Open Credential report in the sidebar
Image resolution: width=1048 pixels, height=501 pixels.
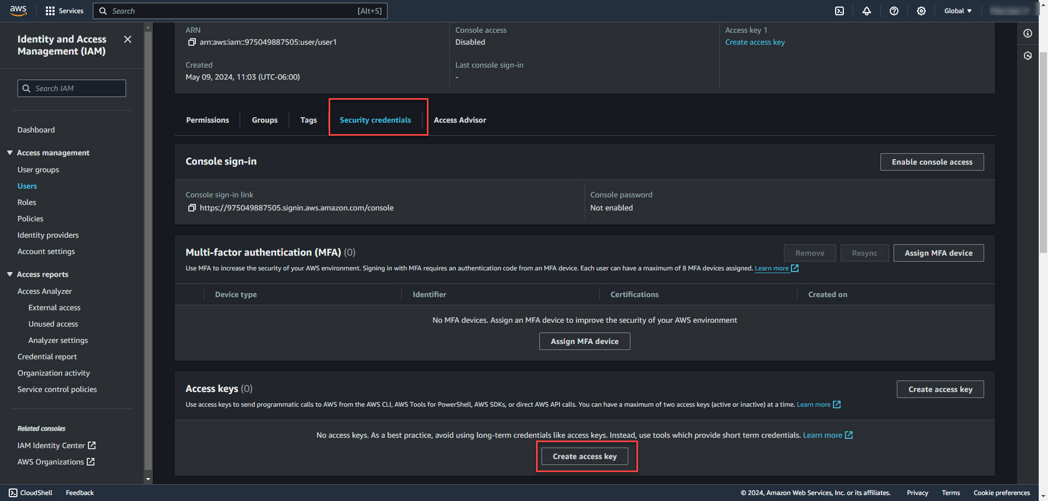point(47,357)
